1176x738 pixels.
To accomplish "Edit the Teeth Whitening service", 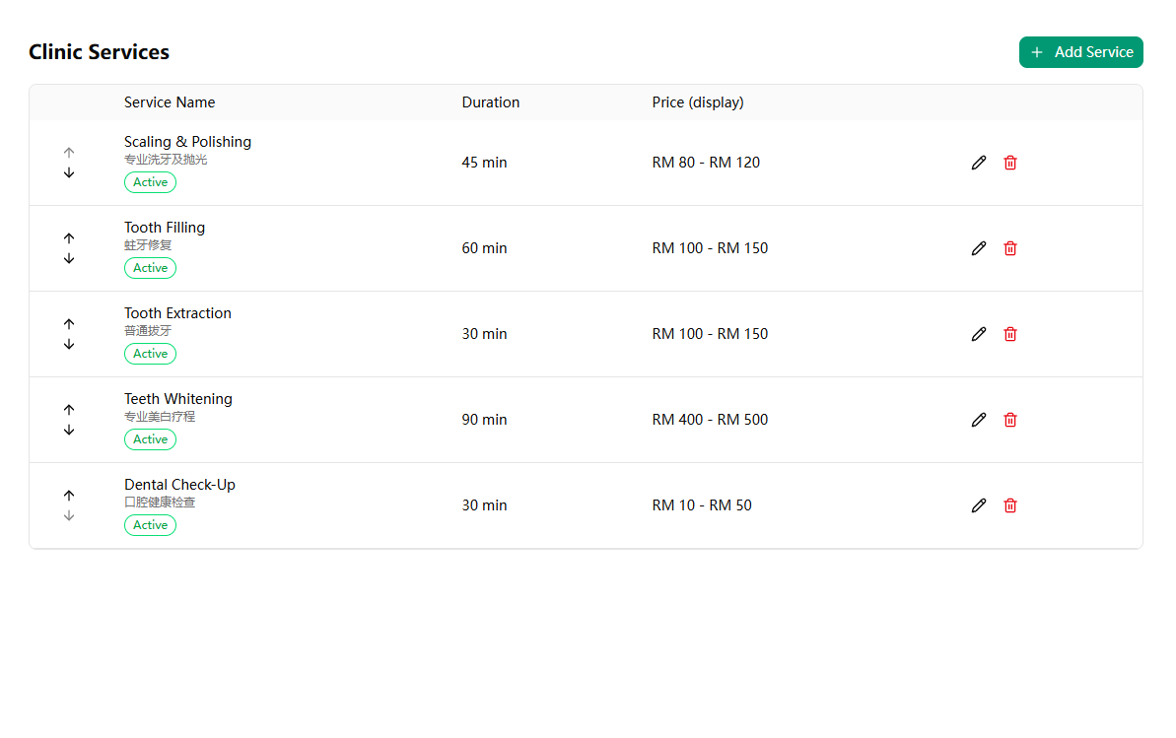I will [978, 420].
